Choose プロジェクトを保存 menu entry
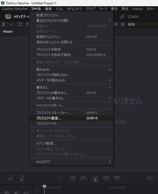This screenshot has height=194, width=158. tap(71, 49)
